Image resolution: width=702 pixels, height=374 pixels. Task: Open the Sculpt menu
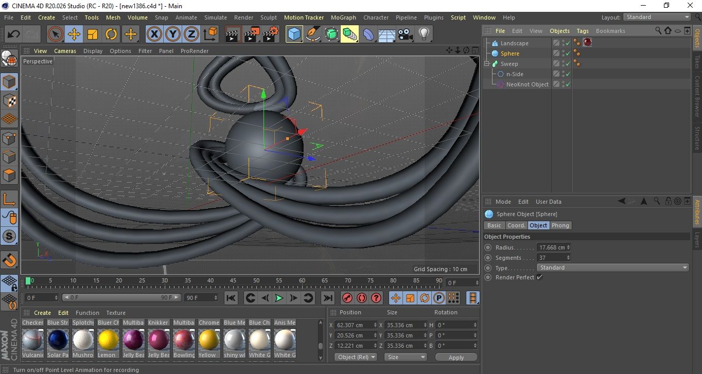(x=269, y=17)
